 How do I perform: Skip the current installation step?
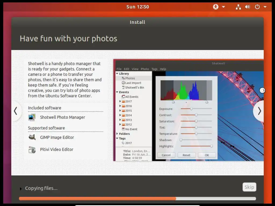coord(249,187)
